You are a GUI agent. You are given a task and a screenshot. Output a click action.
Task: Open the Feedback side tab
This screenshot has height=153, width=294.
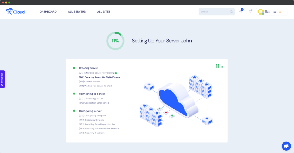pos(2,79)
